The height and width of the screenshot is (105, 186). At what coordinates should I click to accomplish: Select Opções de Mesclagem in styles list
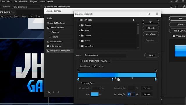tap(56, 23)
